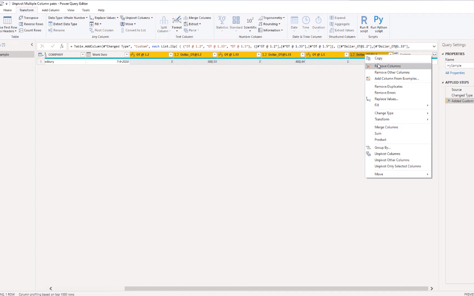This screenshot has width=474, height=296.
Task: Expand the formula bar with the chevron
Action: click(x=434, y=46)
